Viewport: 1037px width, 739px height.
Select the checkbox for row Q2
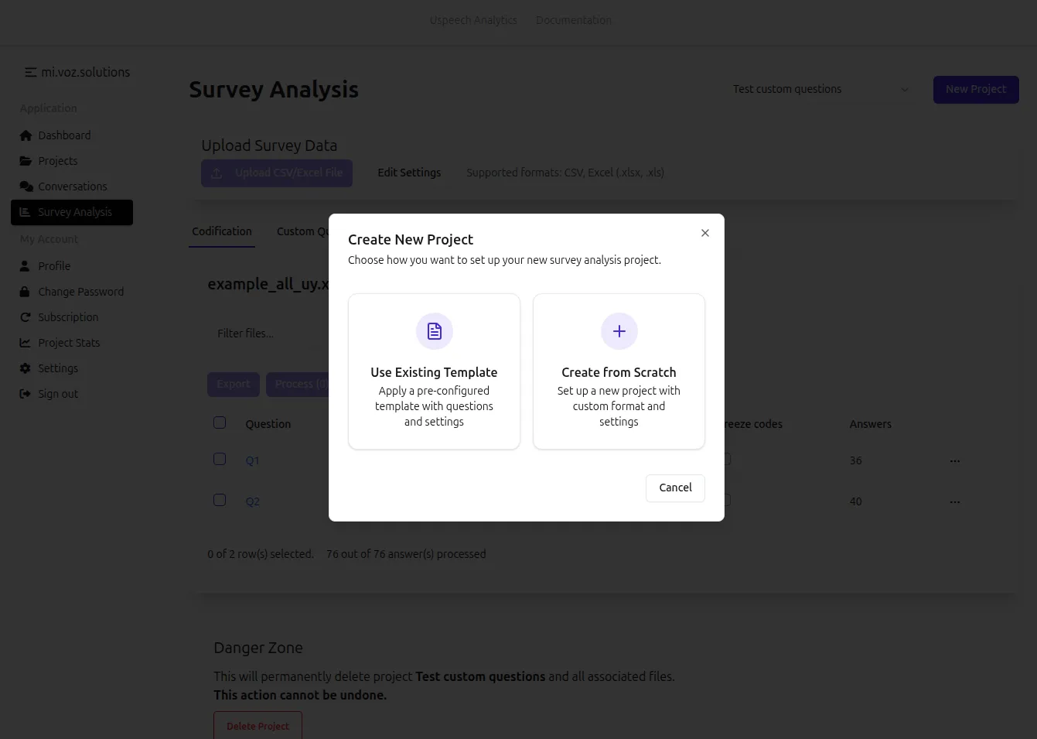(220, 500)
